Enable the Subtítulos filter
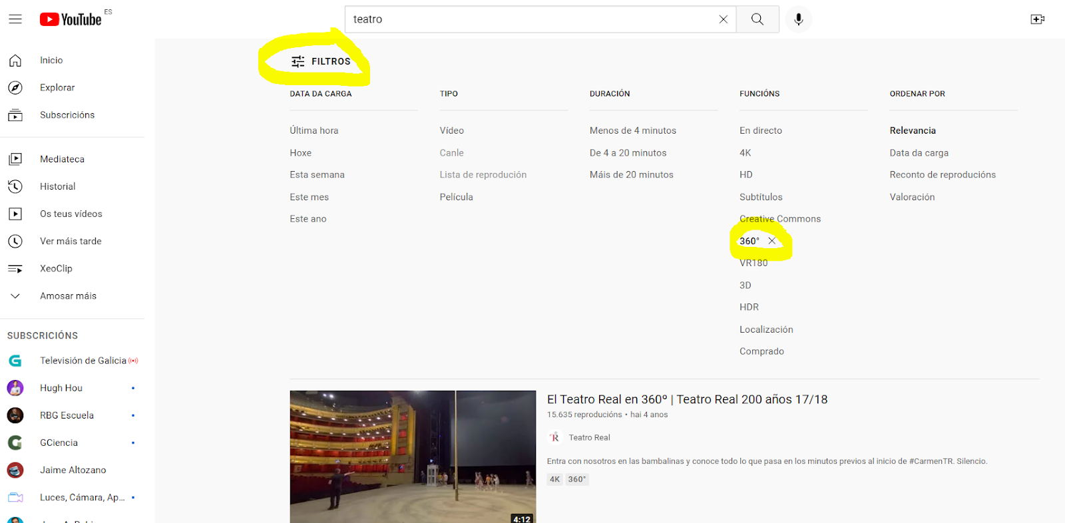Image resolution: width=1065 pixels, height=523 pixels. [x=761, y=197]
